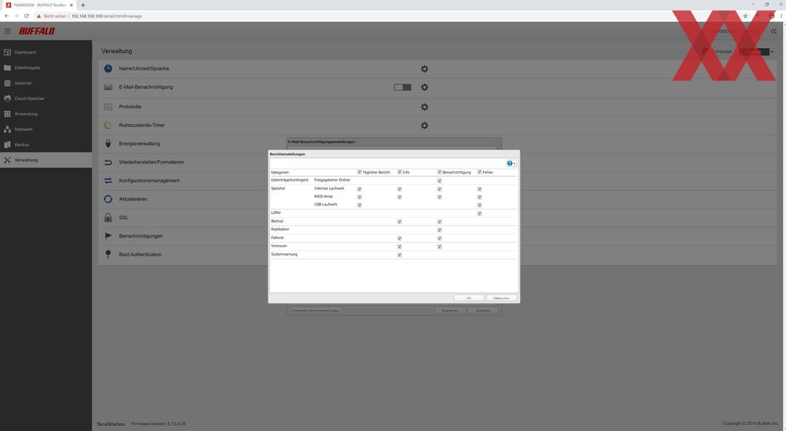Uncheck Fehler for Lüfter
Image resolution: width=786 pixels, height=431 pixels.
click(479, 213)
